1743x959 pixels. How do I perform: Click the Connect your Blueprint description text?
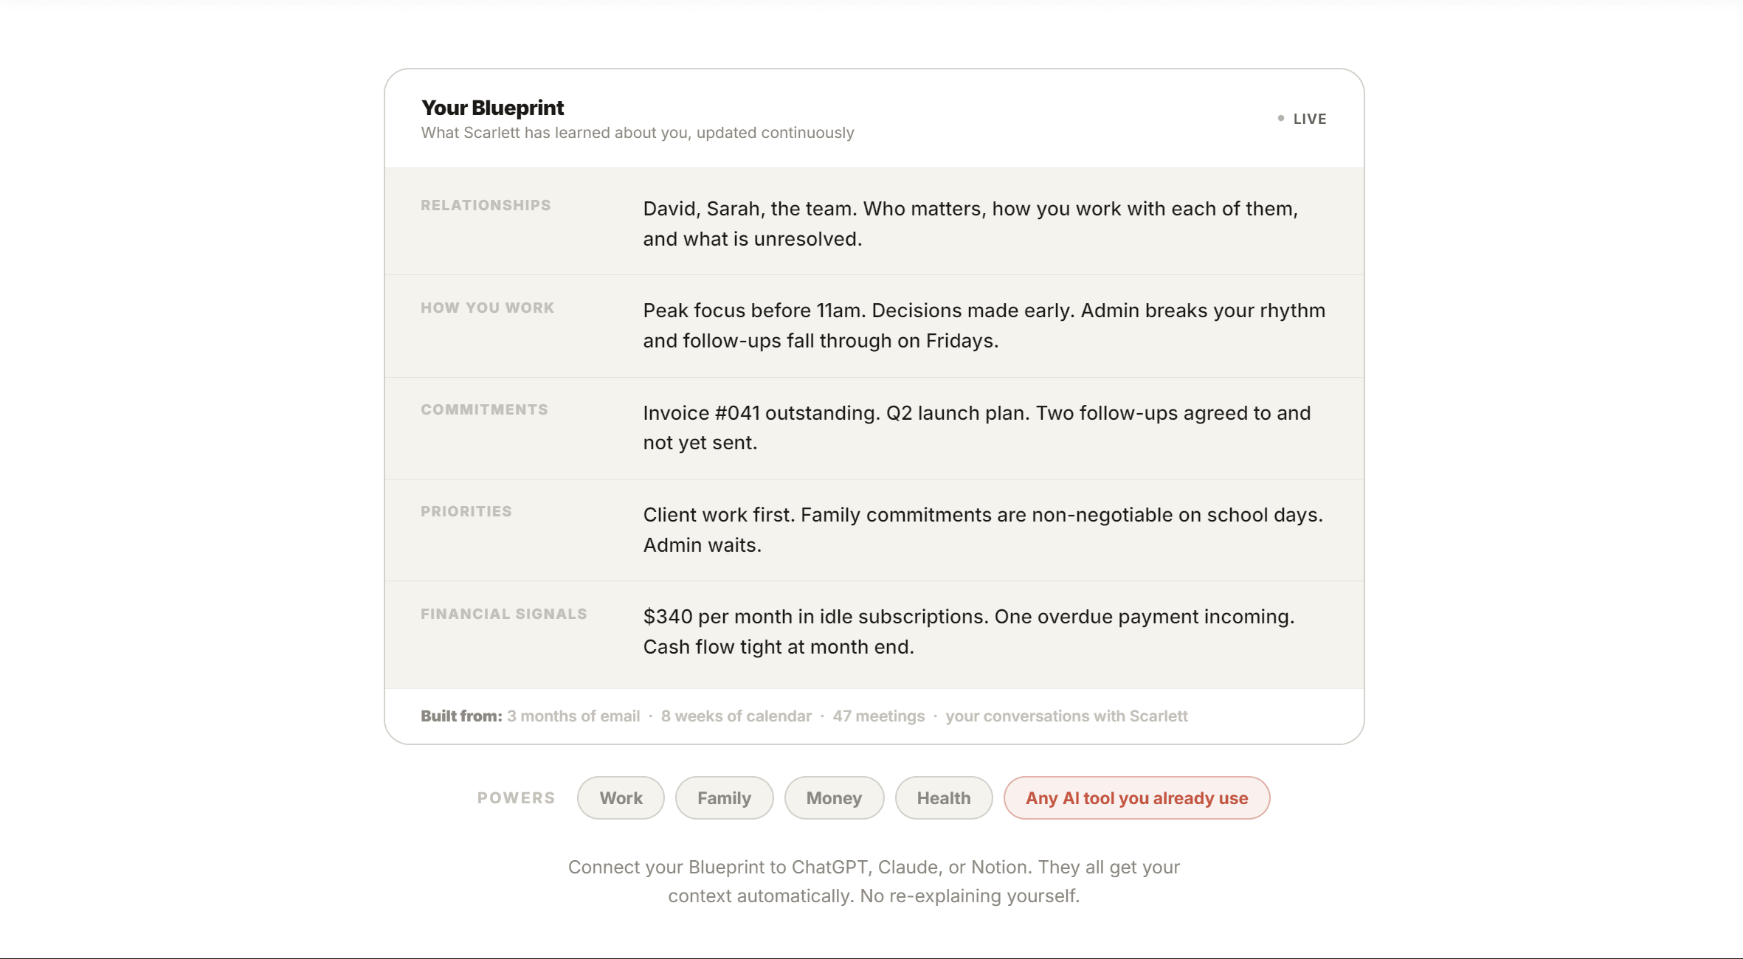(874, 881)
